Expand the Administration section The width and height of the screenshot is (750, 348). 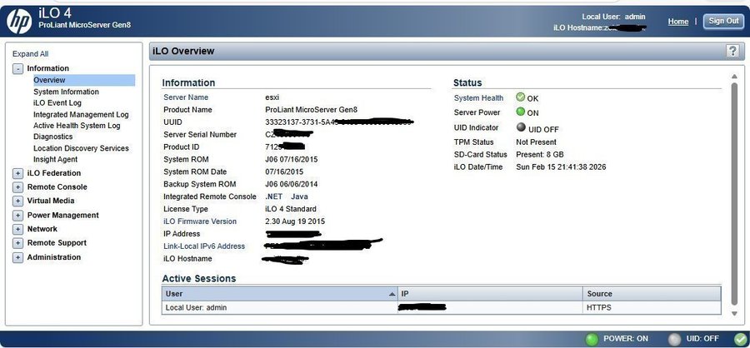pos(17,257)
